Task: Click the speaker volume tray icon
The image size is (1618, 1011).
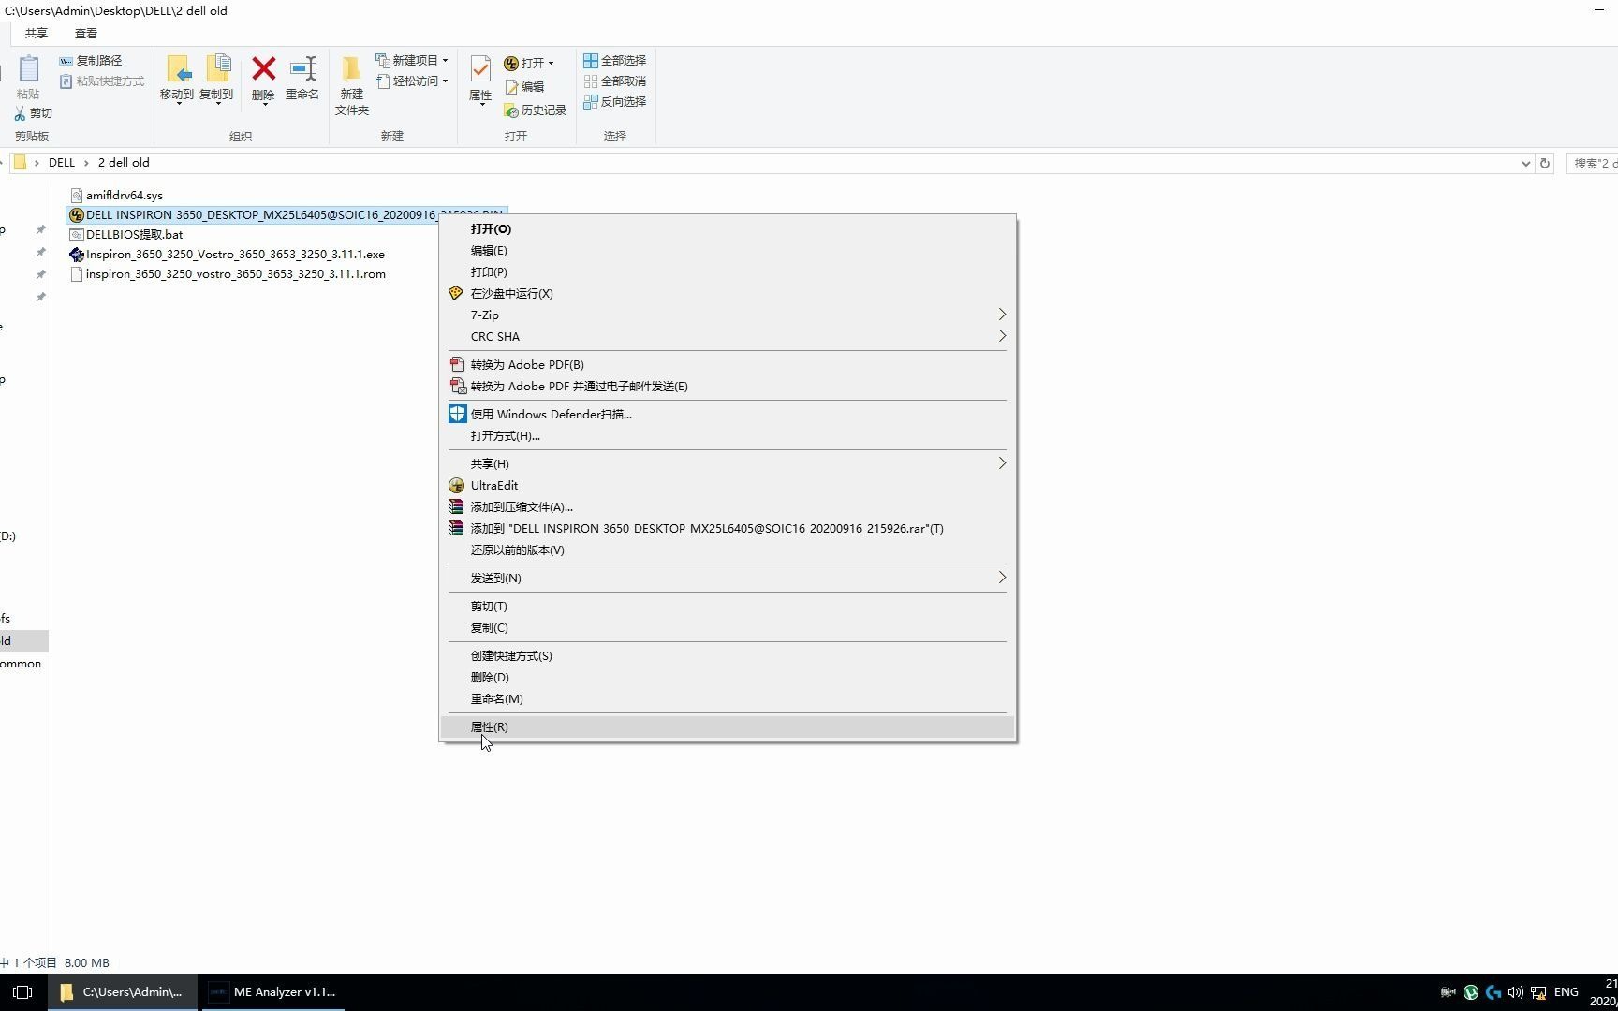Action: pyautogui.click(x=1515, y=992)
